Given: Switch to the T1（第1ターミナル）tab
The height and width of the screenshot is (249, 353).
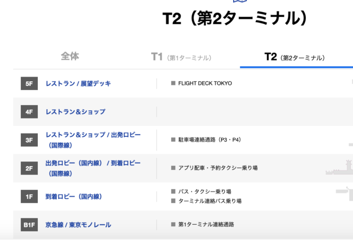Looking at the screenshot, I should (x=181, y=57).
